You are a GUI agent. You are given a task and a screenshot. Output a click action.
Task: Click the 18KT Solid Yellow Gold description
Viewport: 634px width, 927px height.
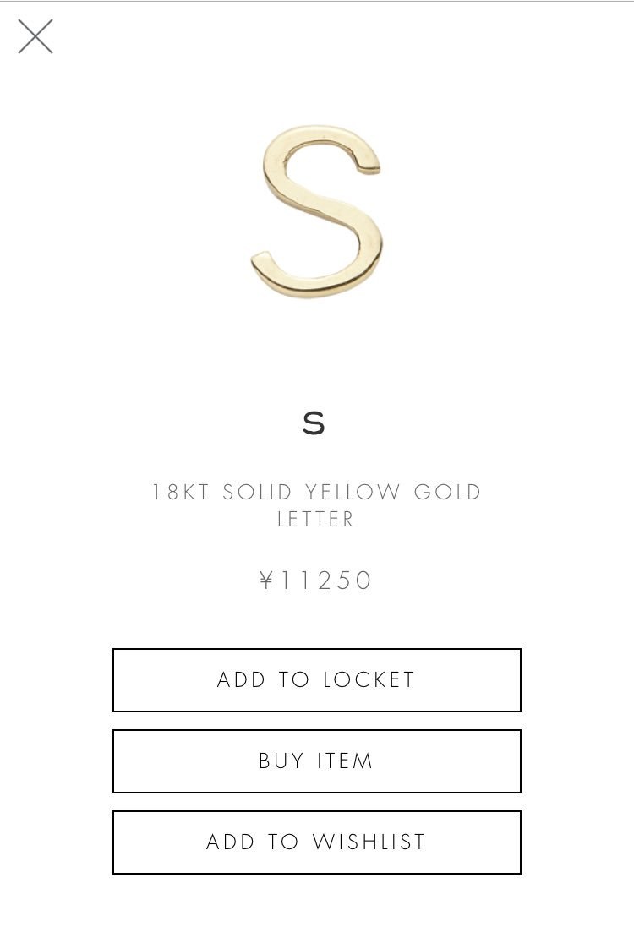point(316,493)
